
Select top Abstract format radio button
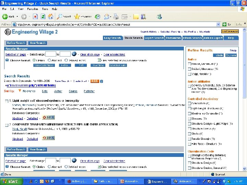click(x=49, y=60)
